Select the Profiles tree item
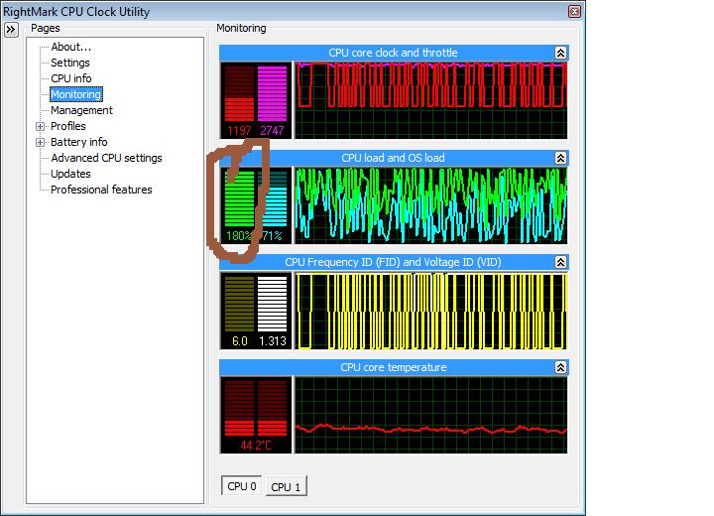The height and width of the screenshot is (516, 714). pyautogui.click(x=68, y=126)
